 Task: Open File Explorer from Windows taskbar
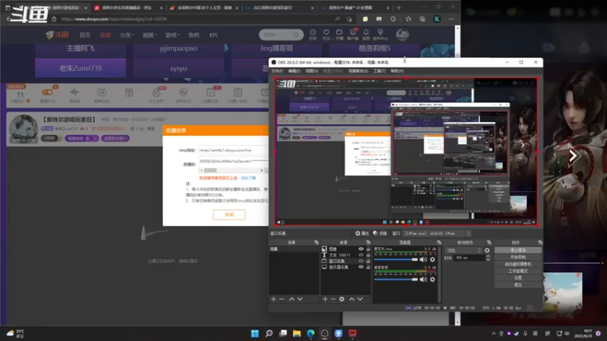click(297, 333)
